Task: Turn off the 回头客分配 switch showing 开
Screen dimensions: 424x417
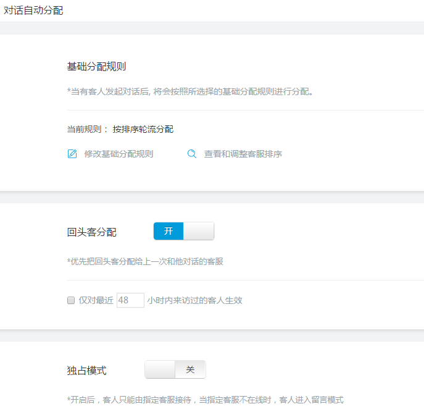Action: [x=184, y=231]
